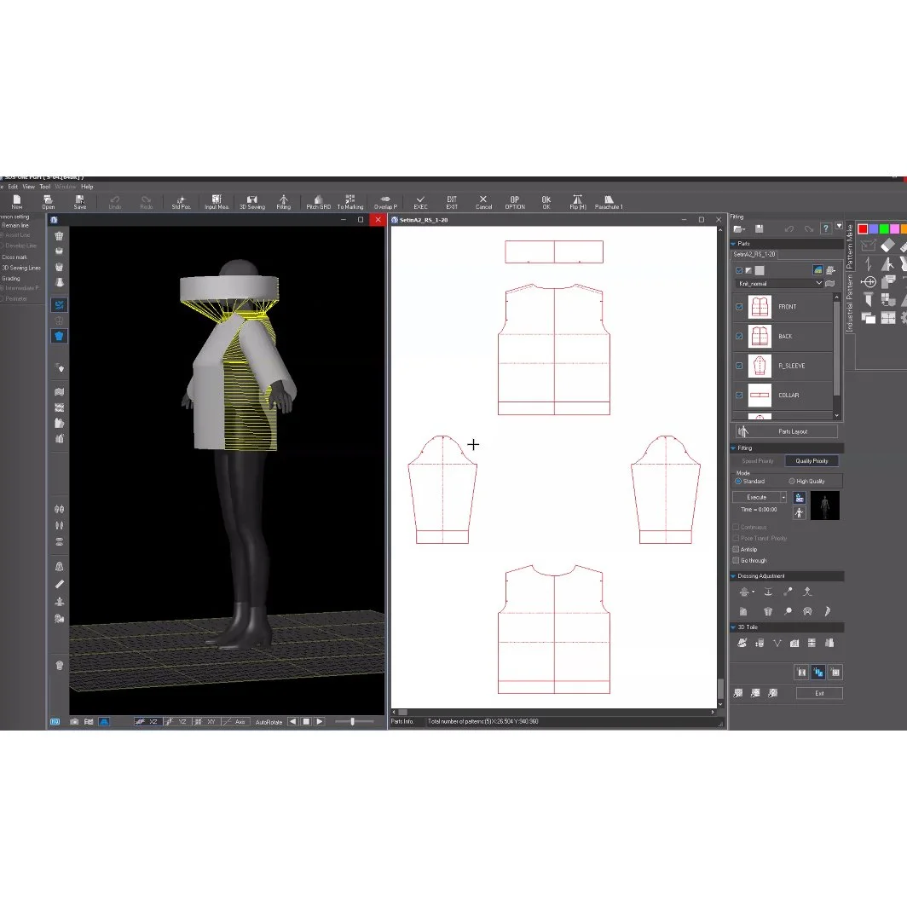
Task: Click the Open toolbar icon
Action: click(x=48, y=202)
